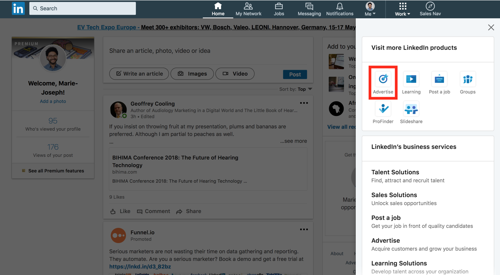Collapse the Work apps grid dropdown

pyautogui.click(x=403, y=10)
